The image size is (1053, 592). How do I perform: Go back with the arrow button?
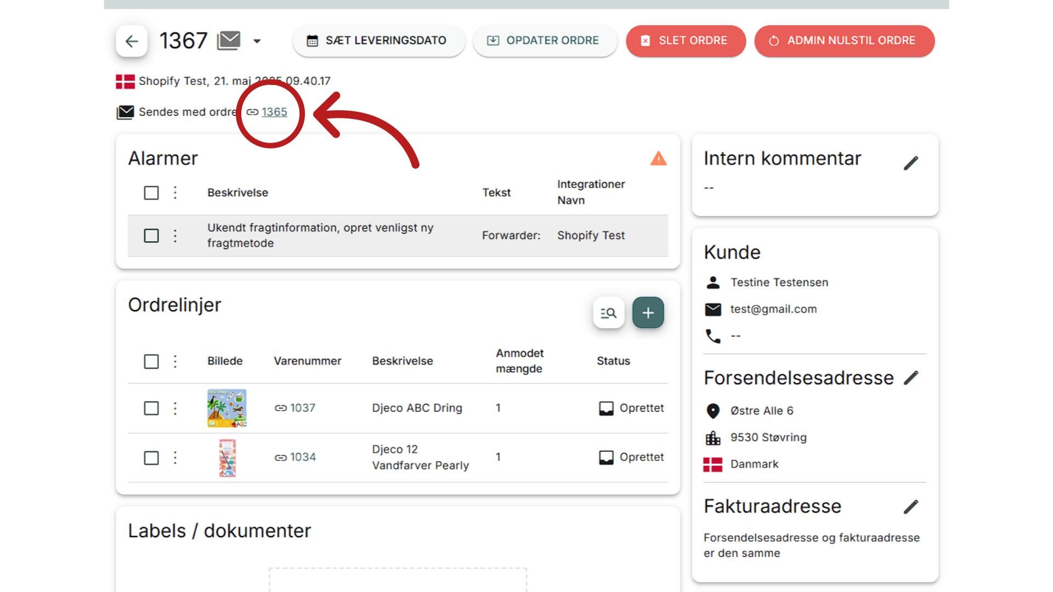coord(132,41)
